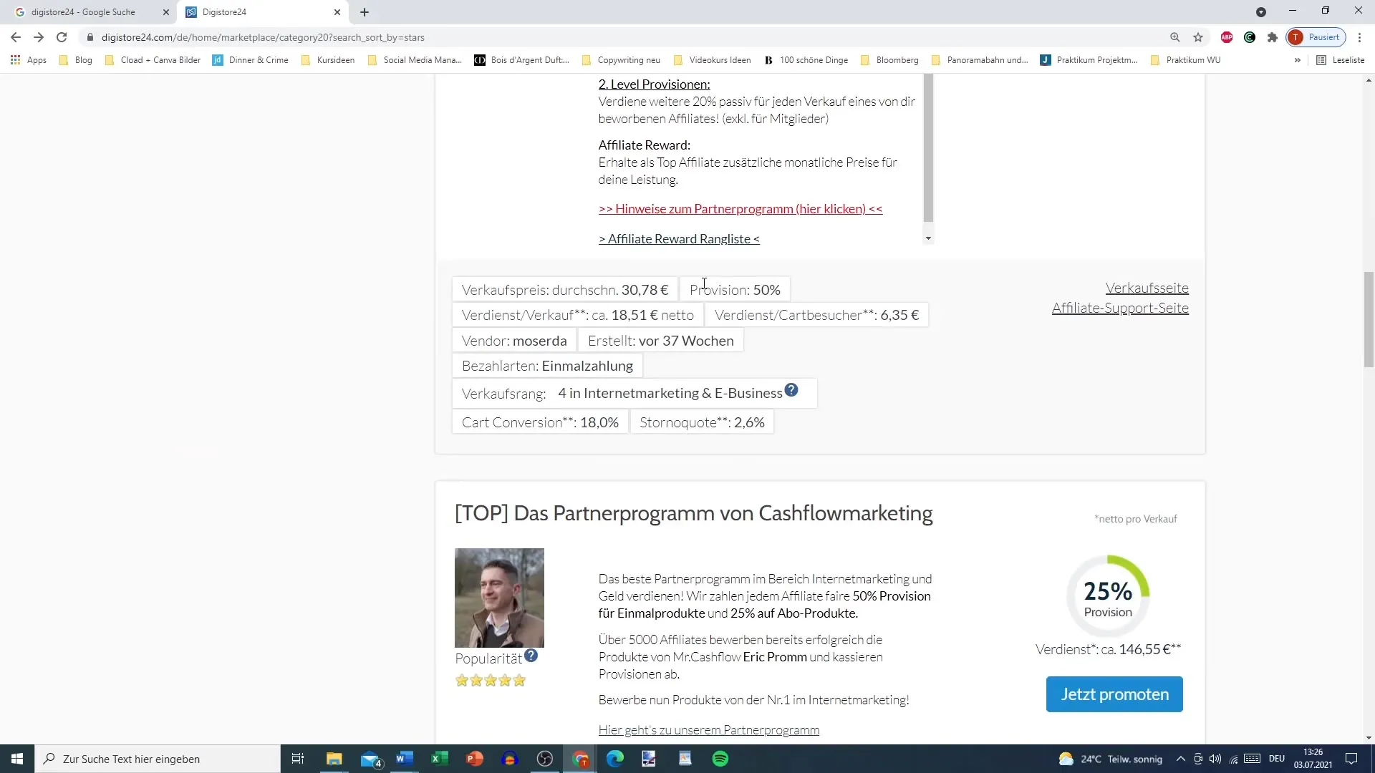Image resolution: width=1375 pixels, height=773 pixels.
Task: Click the description box scrollbar thumb
Action: tap(928, 148)
